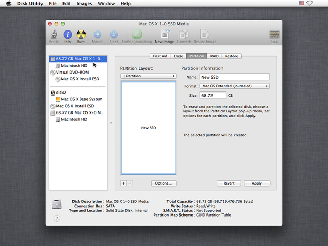Click the disk drive icon beside Disk Description
The width and height of the screenshot is (328, 246).
57,204
